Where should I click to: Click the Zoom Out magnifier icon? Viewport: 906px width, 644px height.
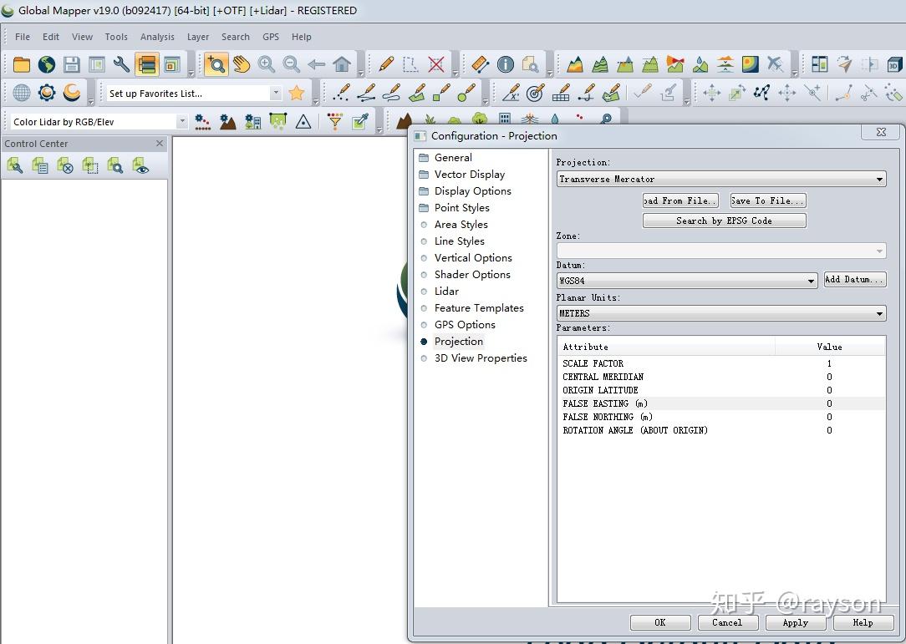pyautogui.click(x=291, y=64)
